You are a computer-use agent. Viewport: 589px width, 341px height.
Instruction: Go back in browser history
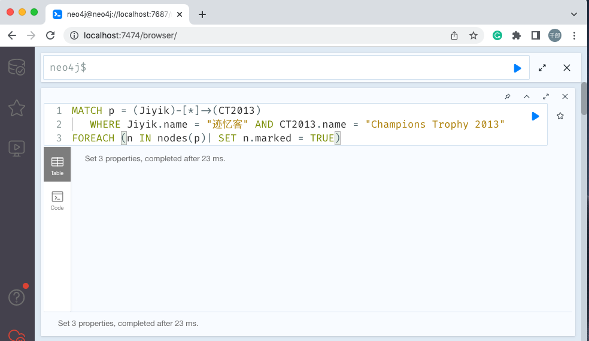[x=12, y=35]
